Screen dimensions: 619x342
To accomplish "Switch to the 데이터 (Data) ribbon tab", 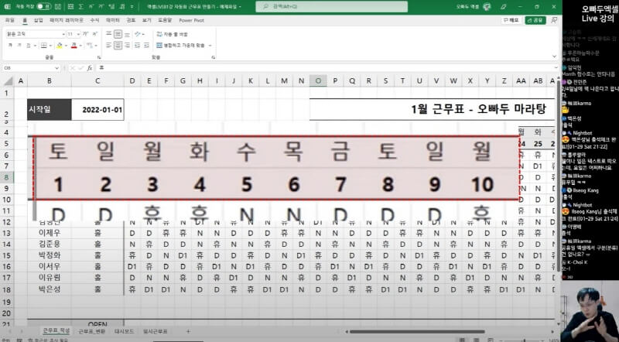I will pyautogui.click(x=113, y=20).
